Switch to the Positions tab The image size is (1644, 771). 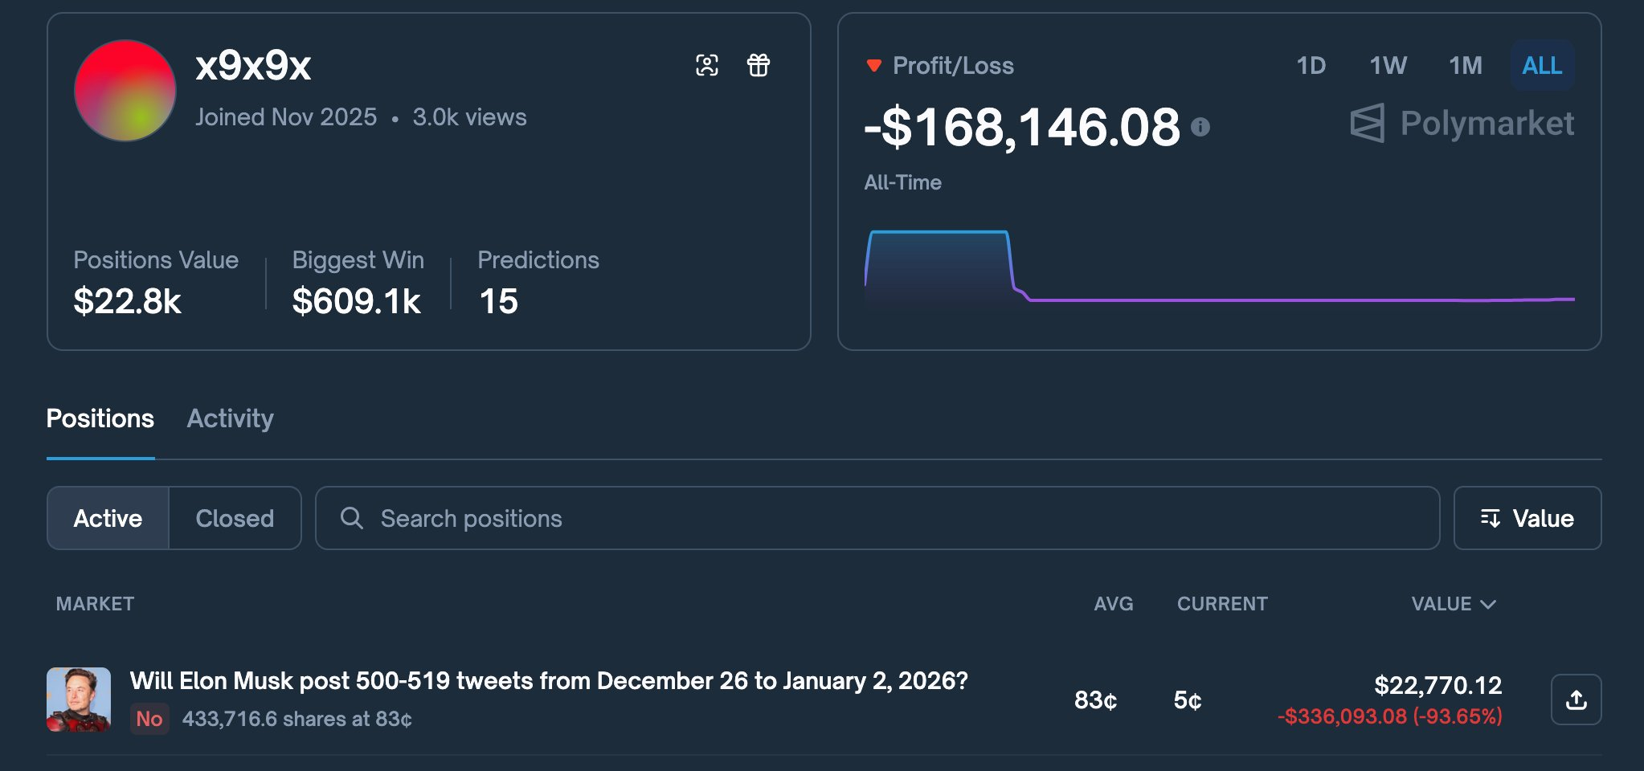click(x=100, y=418)
